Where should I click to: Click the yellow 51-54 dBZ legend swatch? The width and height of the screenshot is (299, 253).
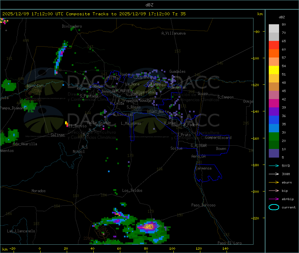[x=274, y=70]
